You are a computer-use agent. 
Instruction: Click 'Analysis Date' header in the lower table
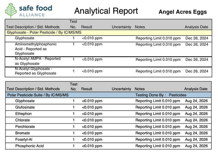point(196,89)
